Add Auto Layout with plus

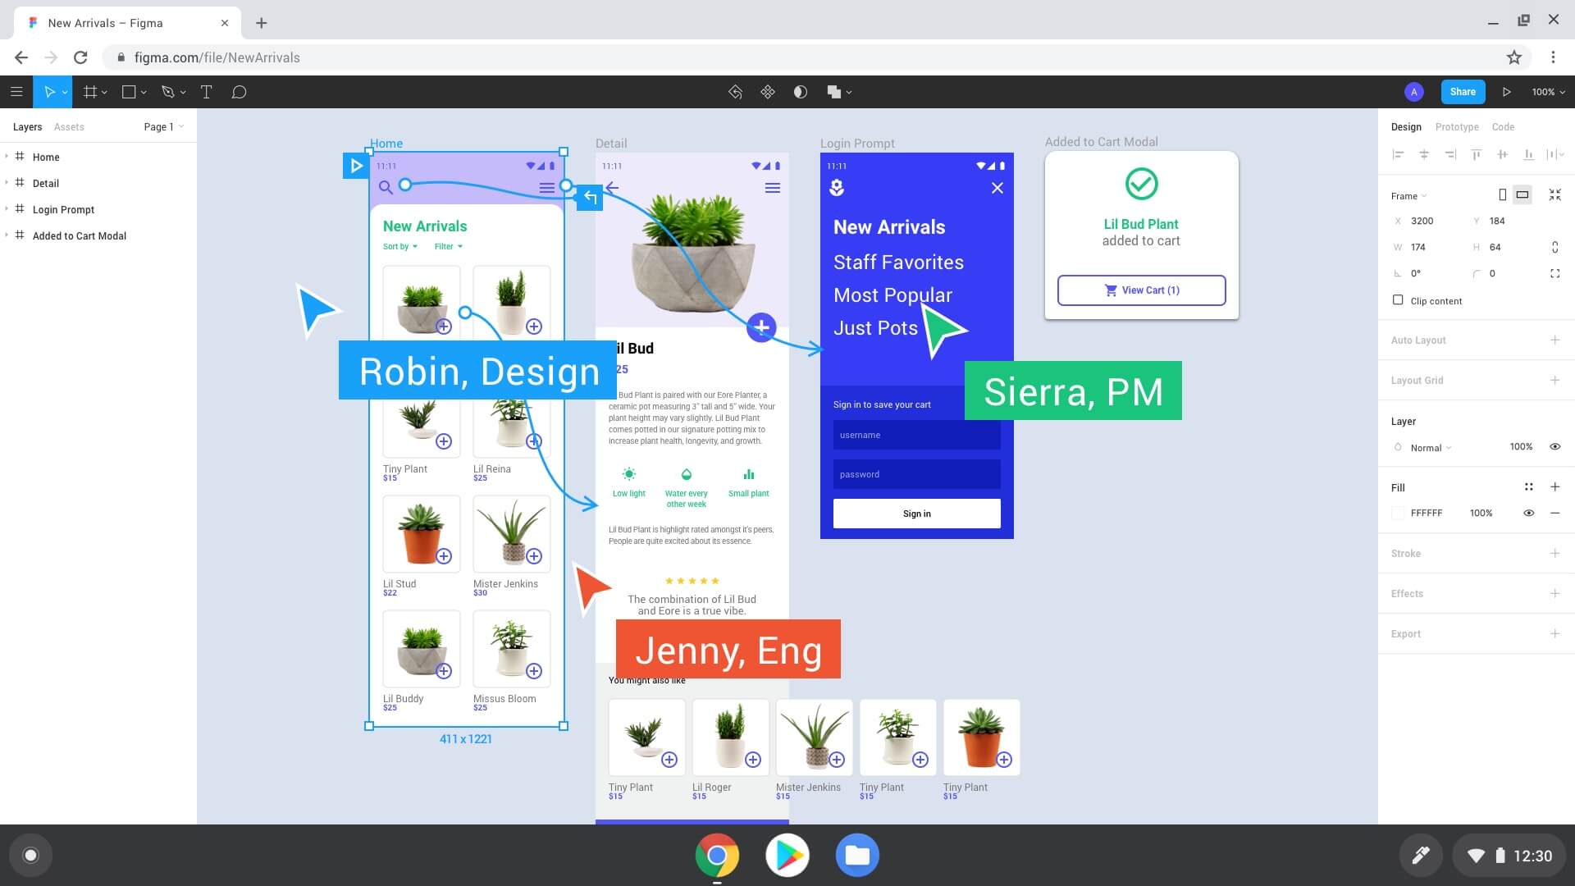coord(1554,340)
